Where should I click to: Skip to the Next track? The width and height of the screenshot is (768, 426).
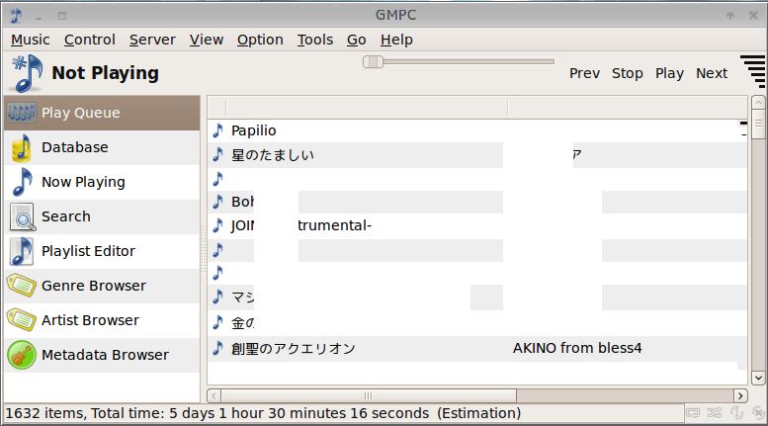pyautogui.click(x=711, y=73)
